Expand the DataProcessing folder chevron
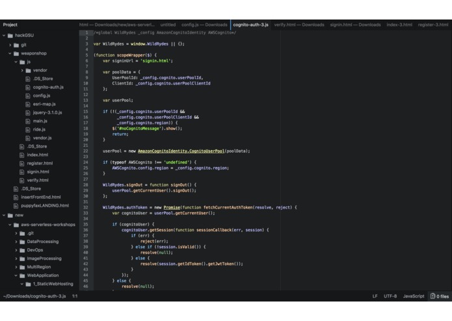 tap(16, 242)
